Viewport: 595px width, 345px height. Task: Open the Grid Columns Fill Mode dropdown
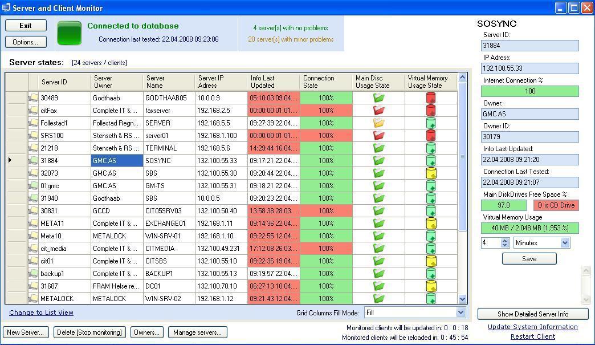click(460, 312)
